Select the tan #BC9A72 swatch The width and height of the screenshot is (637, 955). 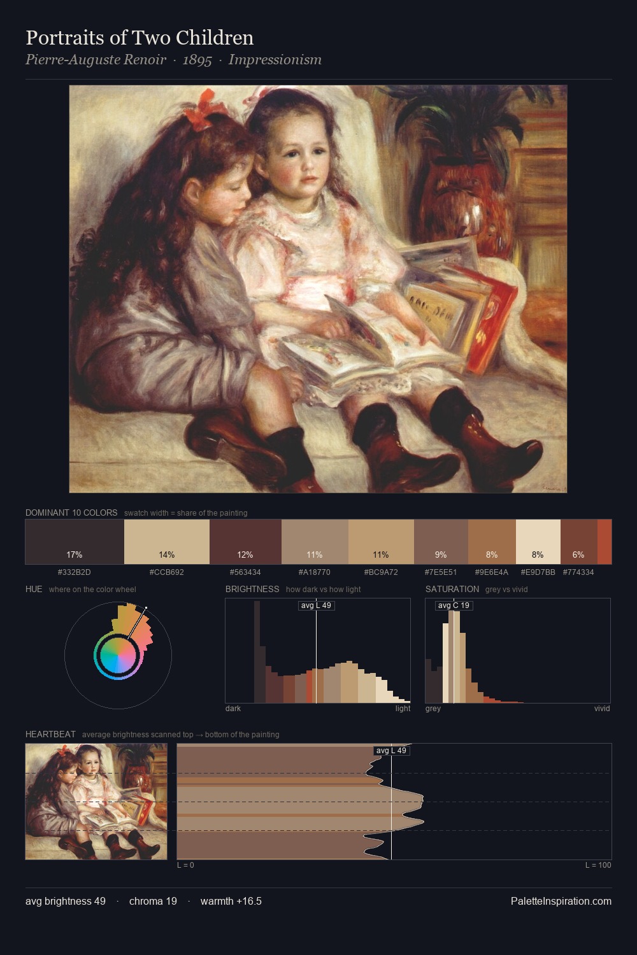pos(381,542)
